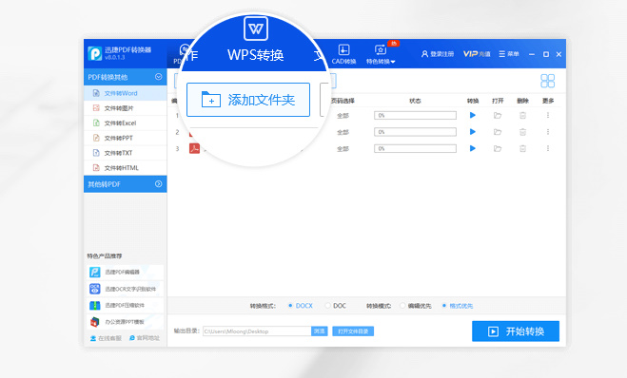Open VIP充值 recharge page

[477, 54]
